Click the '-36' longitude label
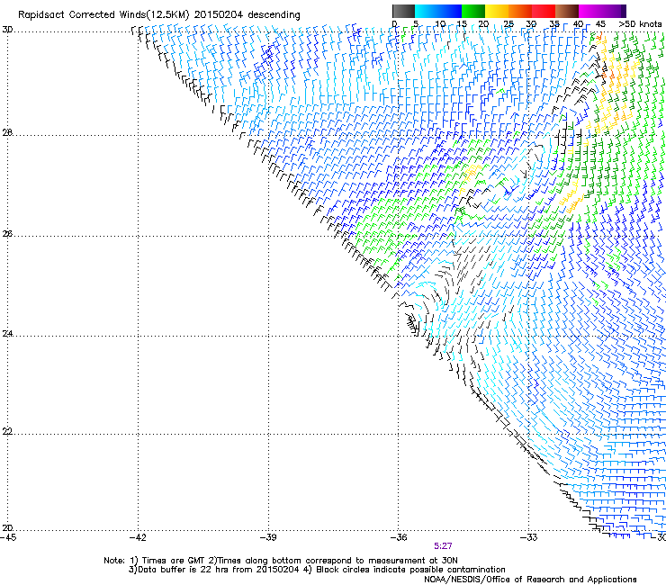The width and height of the screenshot is (666, 585). [x=399, y=537]
